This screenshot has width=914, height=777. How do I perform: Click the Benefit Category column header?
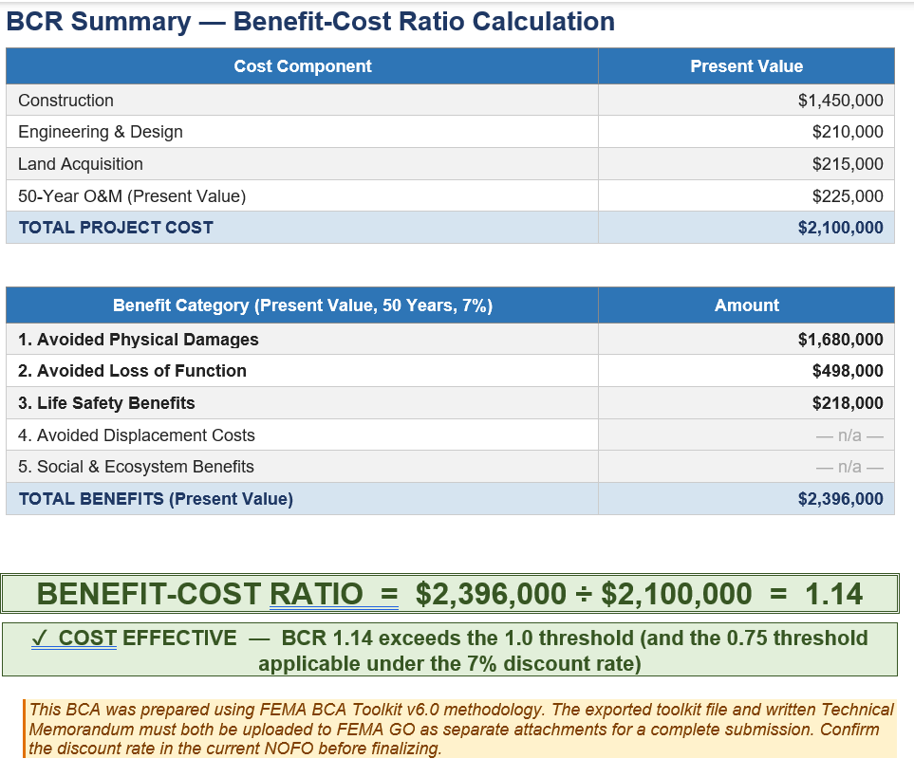pos(302,305)
